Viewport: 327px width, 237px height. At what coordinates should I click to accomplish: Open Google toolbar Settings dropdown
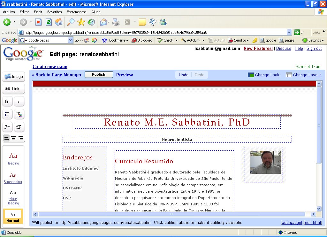click(x=313, y=40)
